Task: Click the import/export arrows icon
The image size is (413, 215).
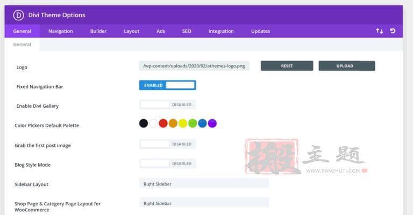Action: [379, 31]
